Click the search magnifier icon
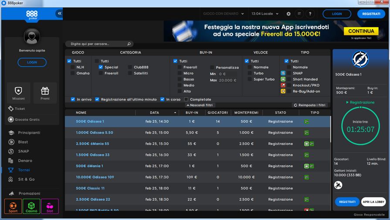 point(129,44)
